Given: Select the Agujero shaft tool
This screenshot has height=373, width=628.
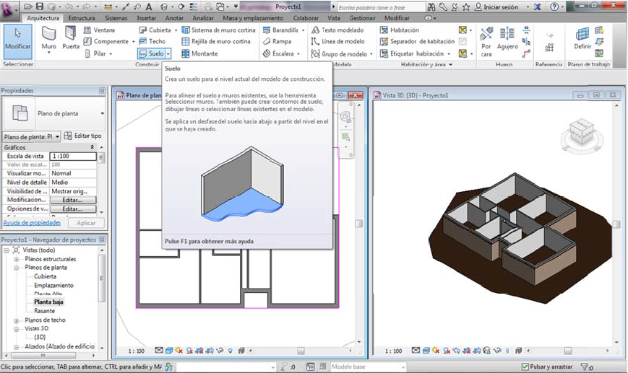Looking at the screenshot, I should click(x=507, y=38).
